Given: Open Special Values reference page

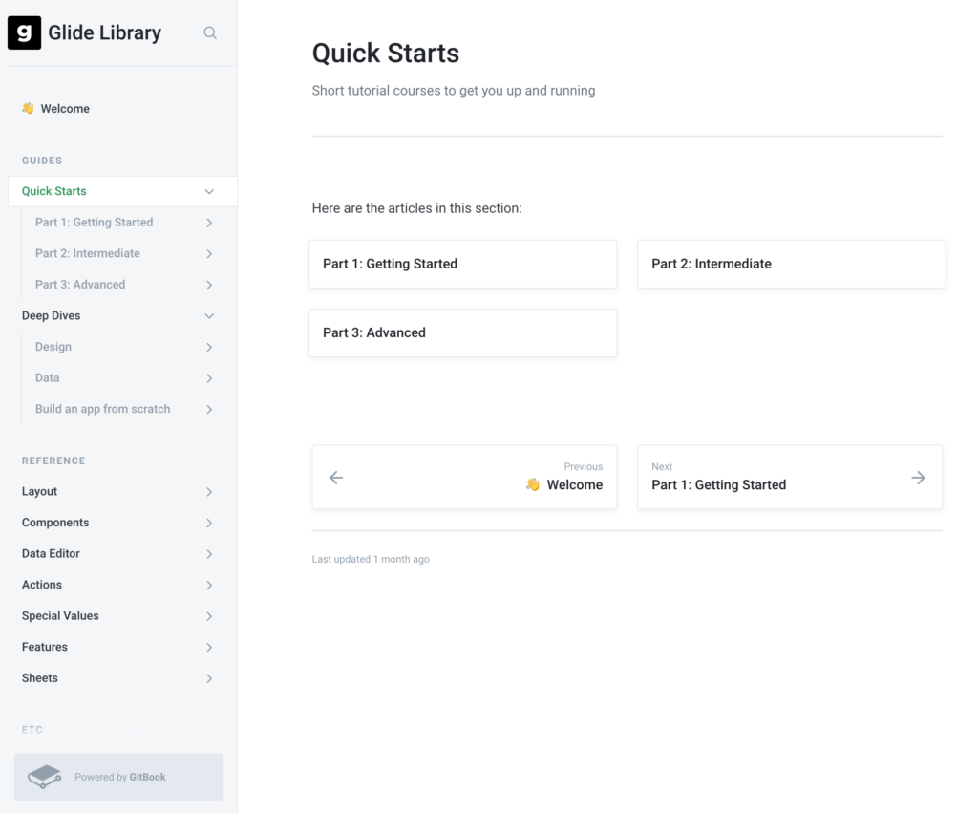Looking at the screenshot, I should click(x=60, y=616).
